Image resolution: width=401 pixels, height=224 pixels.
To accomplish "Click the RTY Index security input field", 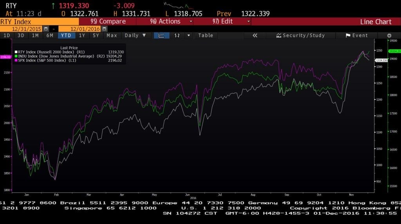I will pos(40,22).
